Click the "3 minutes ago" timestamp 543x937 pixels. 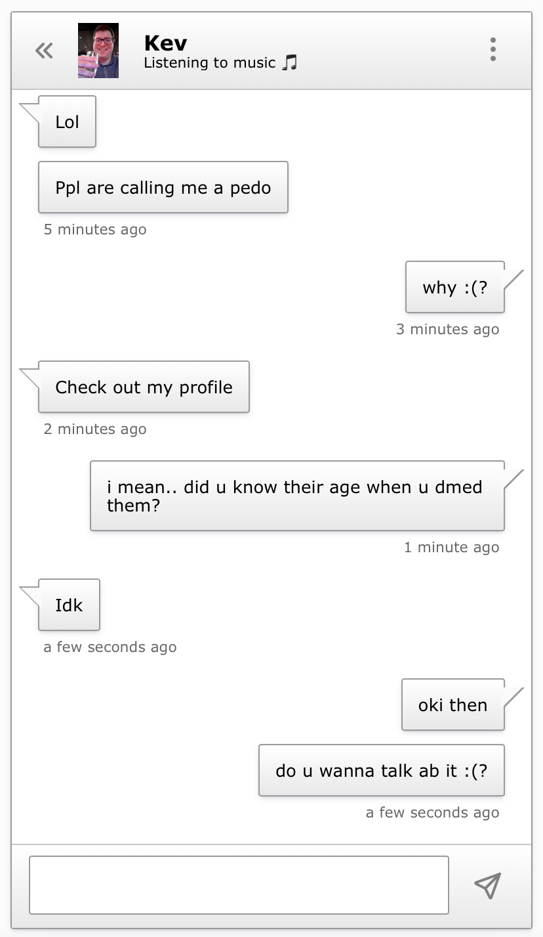coord(448,329)
